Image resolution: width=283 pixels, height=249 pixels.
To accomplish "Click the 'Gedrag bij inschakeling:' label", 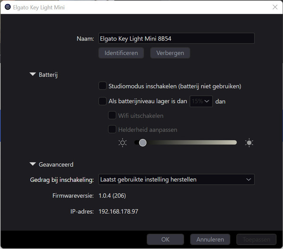I will (62, 180).
